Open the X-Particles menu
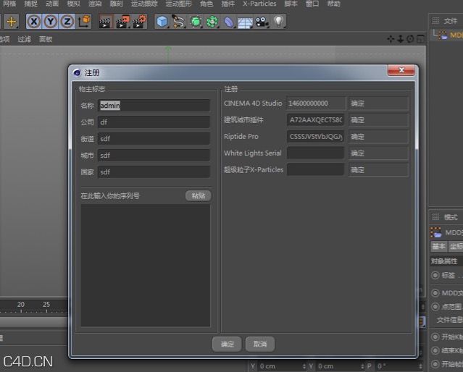 (x=259, y=4)
